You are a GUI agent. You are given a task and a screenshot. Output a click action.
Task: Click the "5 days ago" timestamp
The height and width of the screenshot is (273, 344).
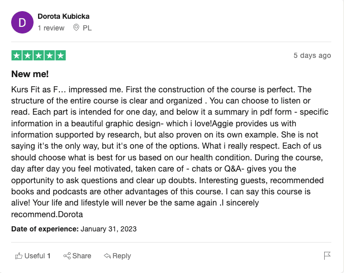(312, 55)
